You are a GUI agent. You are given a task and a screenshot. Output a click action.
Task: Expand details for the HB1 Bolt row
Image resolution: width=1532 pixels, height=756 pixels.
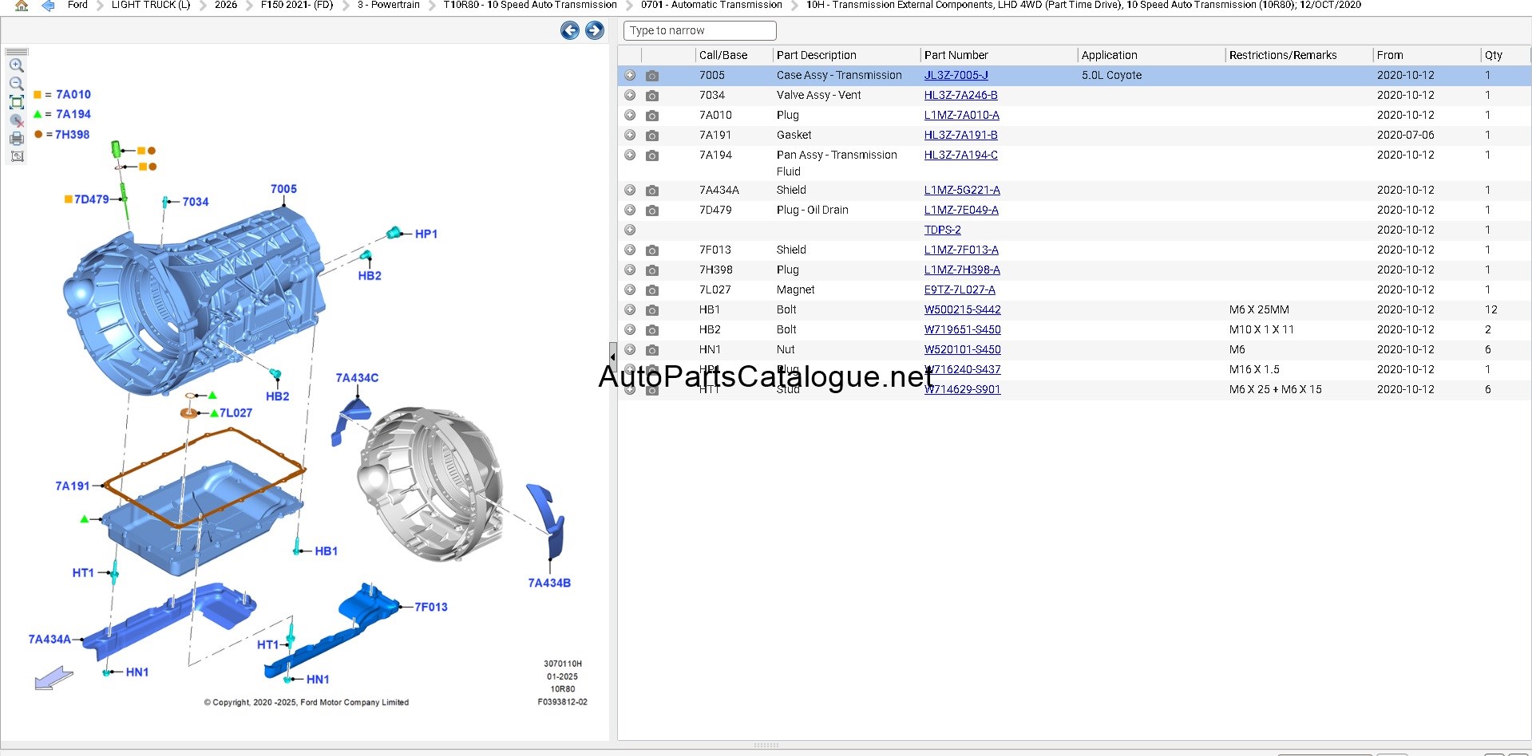(630, 309)
